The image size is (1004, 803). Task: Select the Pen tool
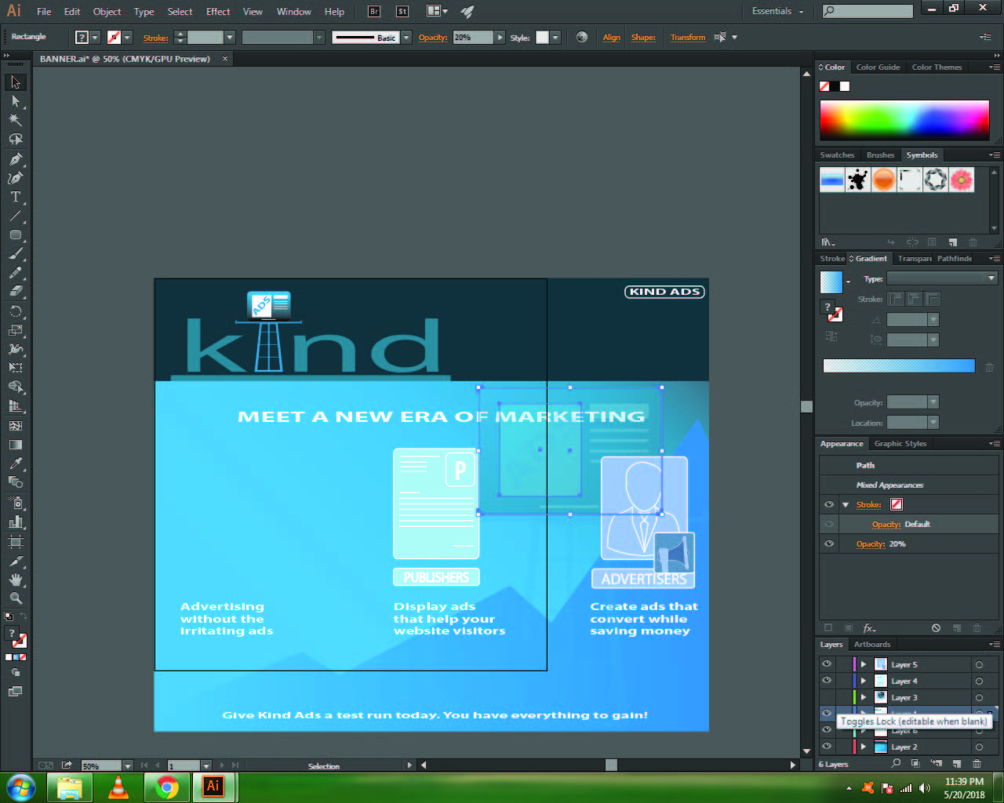(16, 158)
